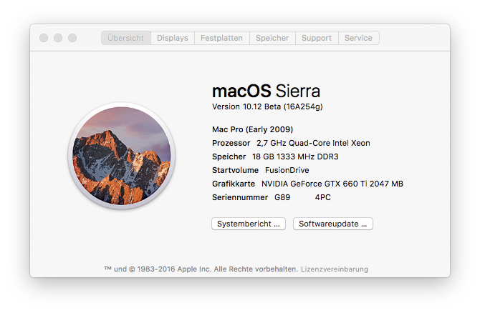Click the Grafikkarte NVIDIA GeForce line
Image resolution: width=480 pixels, height=313 pixels.
tap(307, 184)
